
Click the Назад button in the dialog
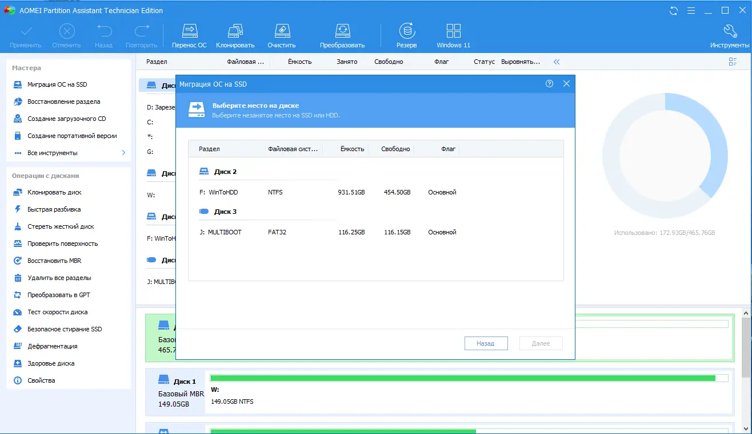coord(486,343)
